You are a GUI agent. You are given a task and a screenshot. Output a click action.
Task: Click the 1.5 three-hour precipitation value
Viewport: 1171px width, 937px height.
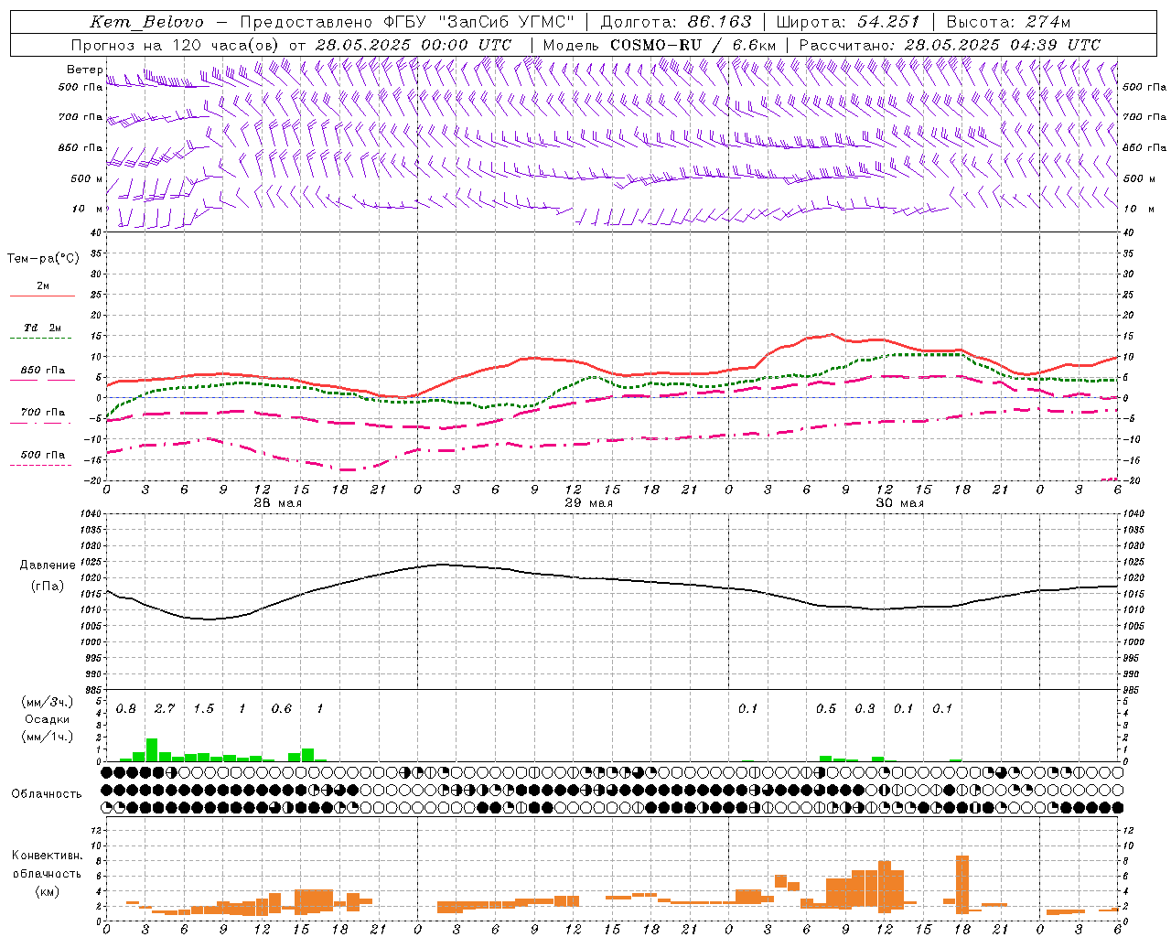(x=203, y=708)
